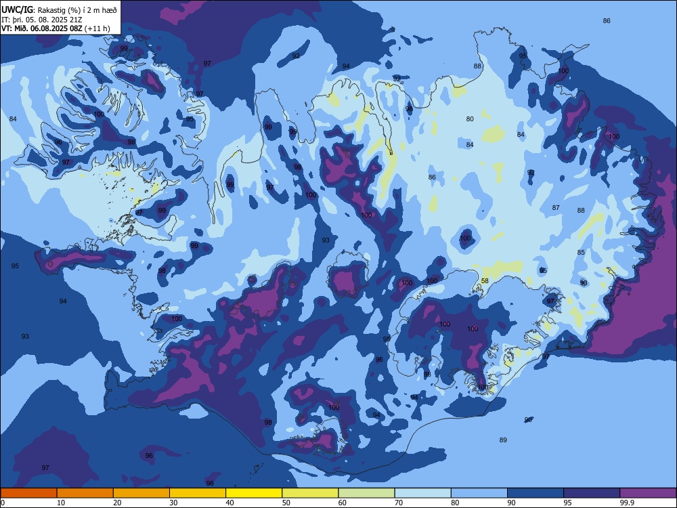The image size is (677, 508).
Task: Click the 58 humidity value on the map
Action: tap(485, 281)
